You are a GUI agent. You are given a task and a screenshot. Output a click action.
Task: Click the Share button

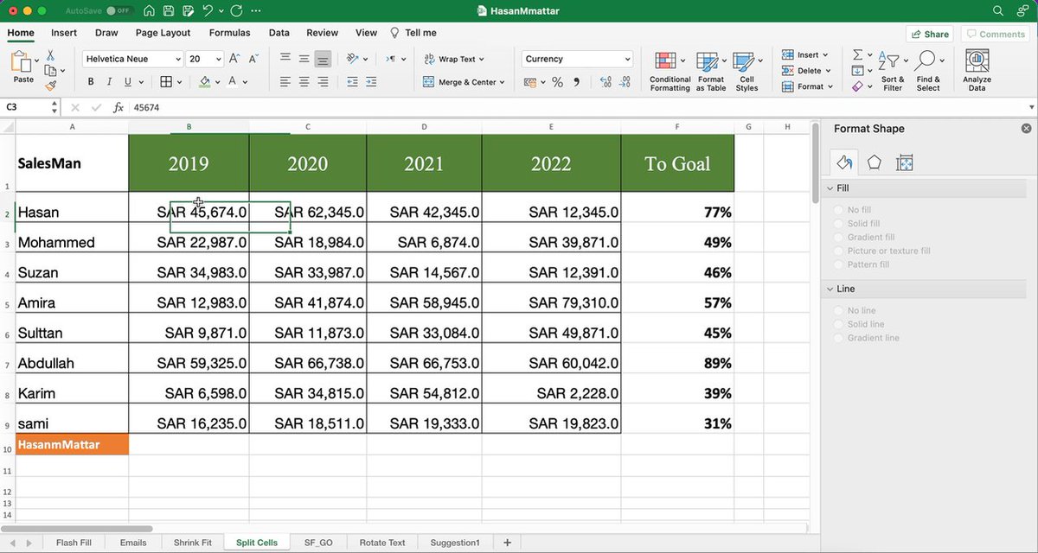pos(930,34)
